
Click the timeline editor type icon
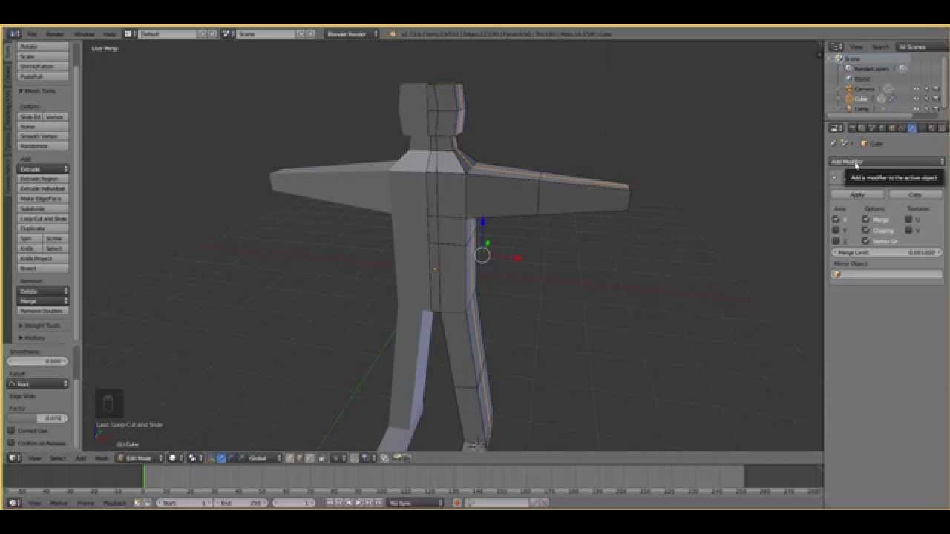click(14, 503)
